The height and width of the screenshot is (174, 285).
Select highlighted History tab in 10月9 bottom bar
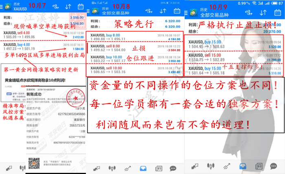[243, 166]
